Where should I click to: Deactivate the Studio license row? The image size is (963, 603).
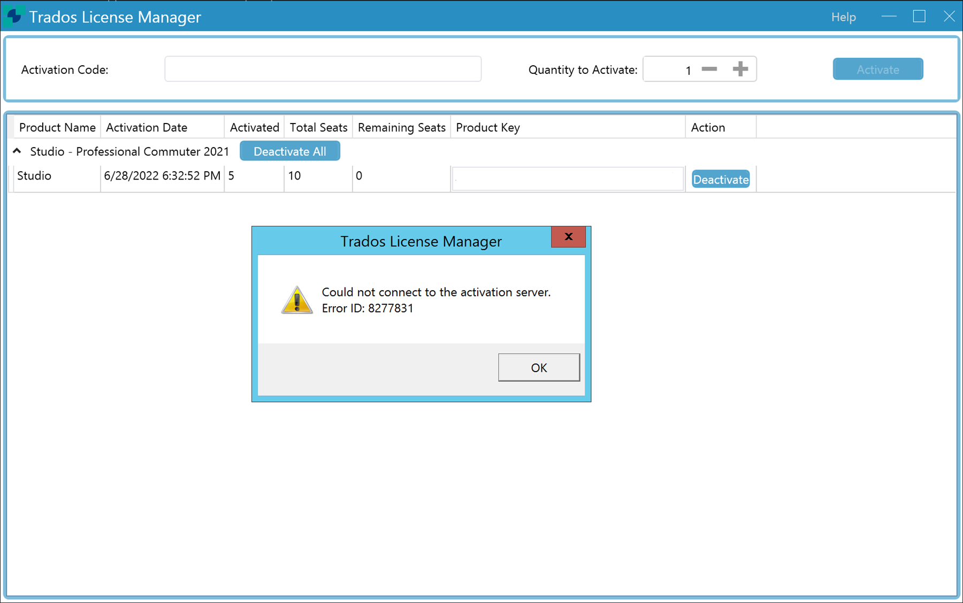pyautogui.click(x=721, y=179)
